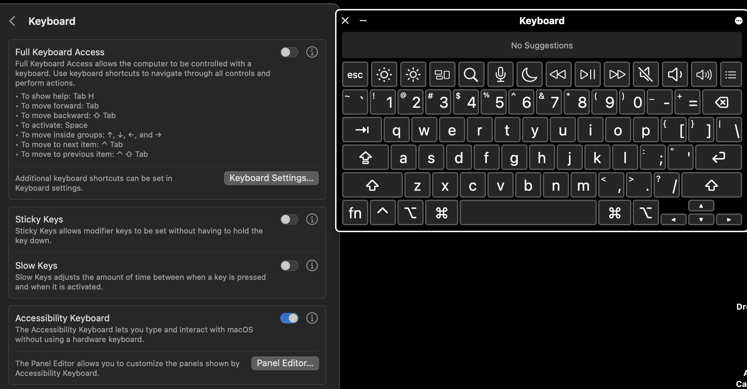Viewport: 747px width, 389px height.
Task: Tap the return key
Action: coord(718,157)
